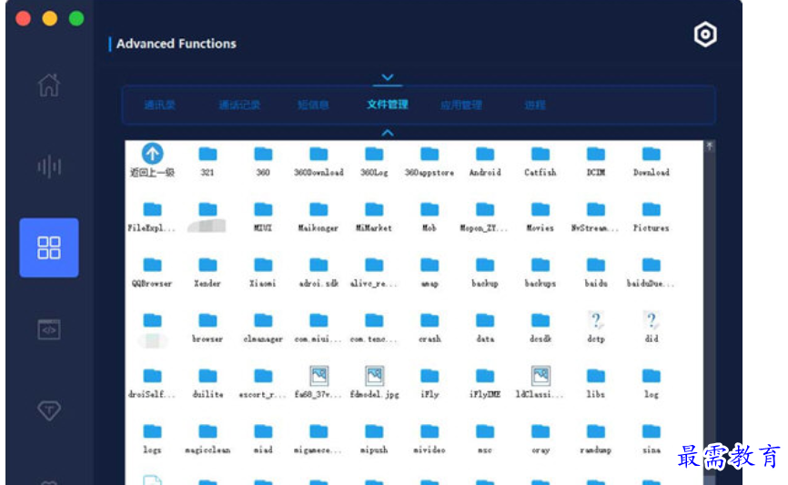Image resolution: width=788 pixels, height=485 pixels.
Task: Open the mipush folder
Action: tap(374, 431)
